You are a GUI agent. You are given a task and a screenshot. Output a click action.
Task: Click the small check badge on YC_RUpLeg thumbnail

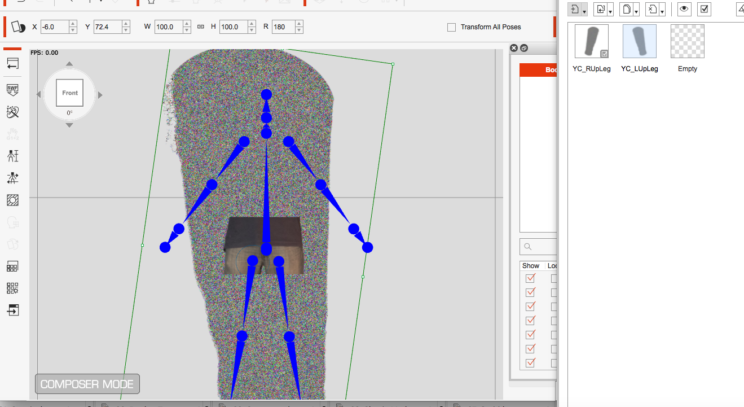tap(604, 54)
